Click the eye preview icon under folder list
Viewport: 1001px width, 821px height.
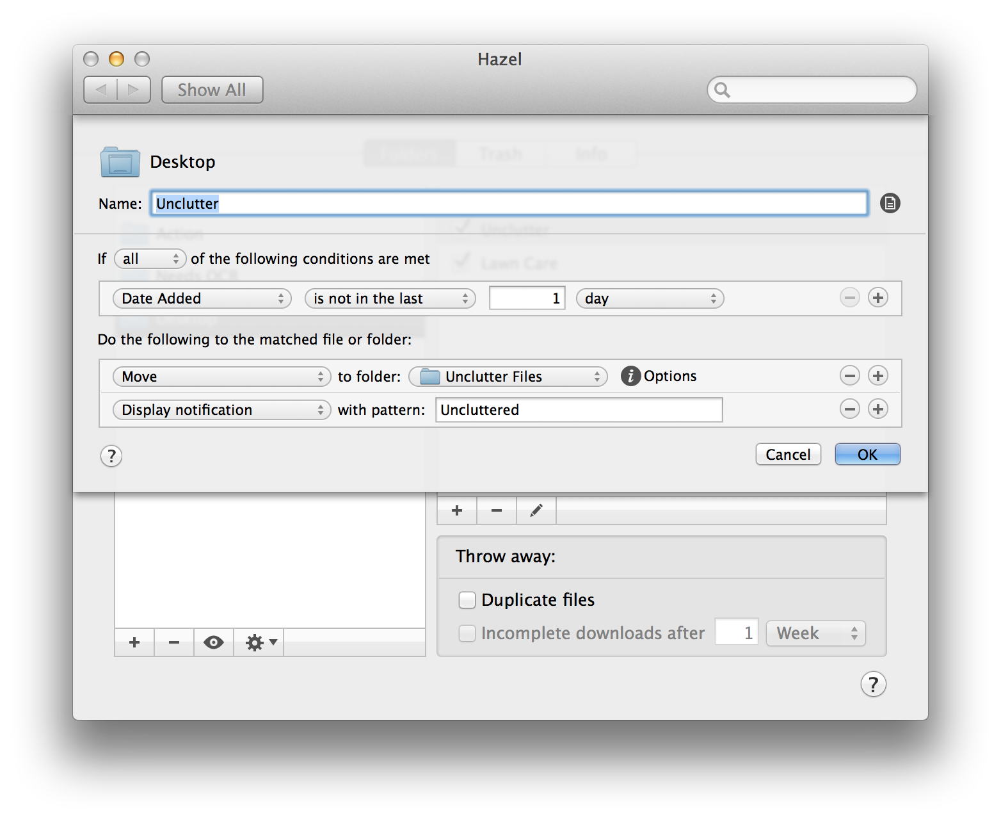pos(214,642)
